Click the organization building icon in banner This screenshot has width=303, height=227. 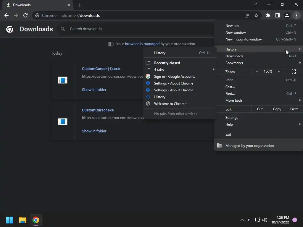pyautogui.click(x=111, y=44)
